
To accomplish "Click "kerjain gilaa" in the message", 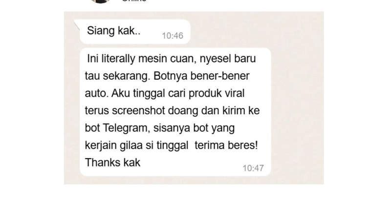I will [x=114, y=145].
